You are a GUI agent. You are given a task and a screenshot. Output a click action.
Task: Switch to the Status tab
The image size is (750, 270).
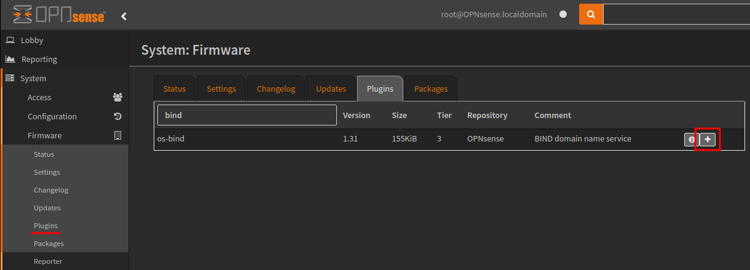coord(175,89)
